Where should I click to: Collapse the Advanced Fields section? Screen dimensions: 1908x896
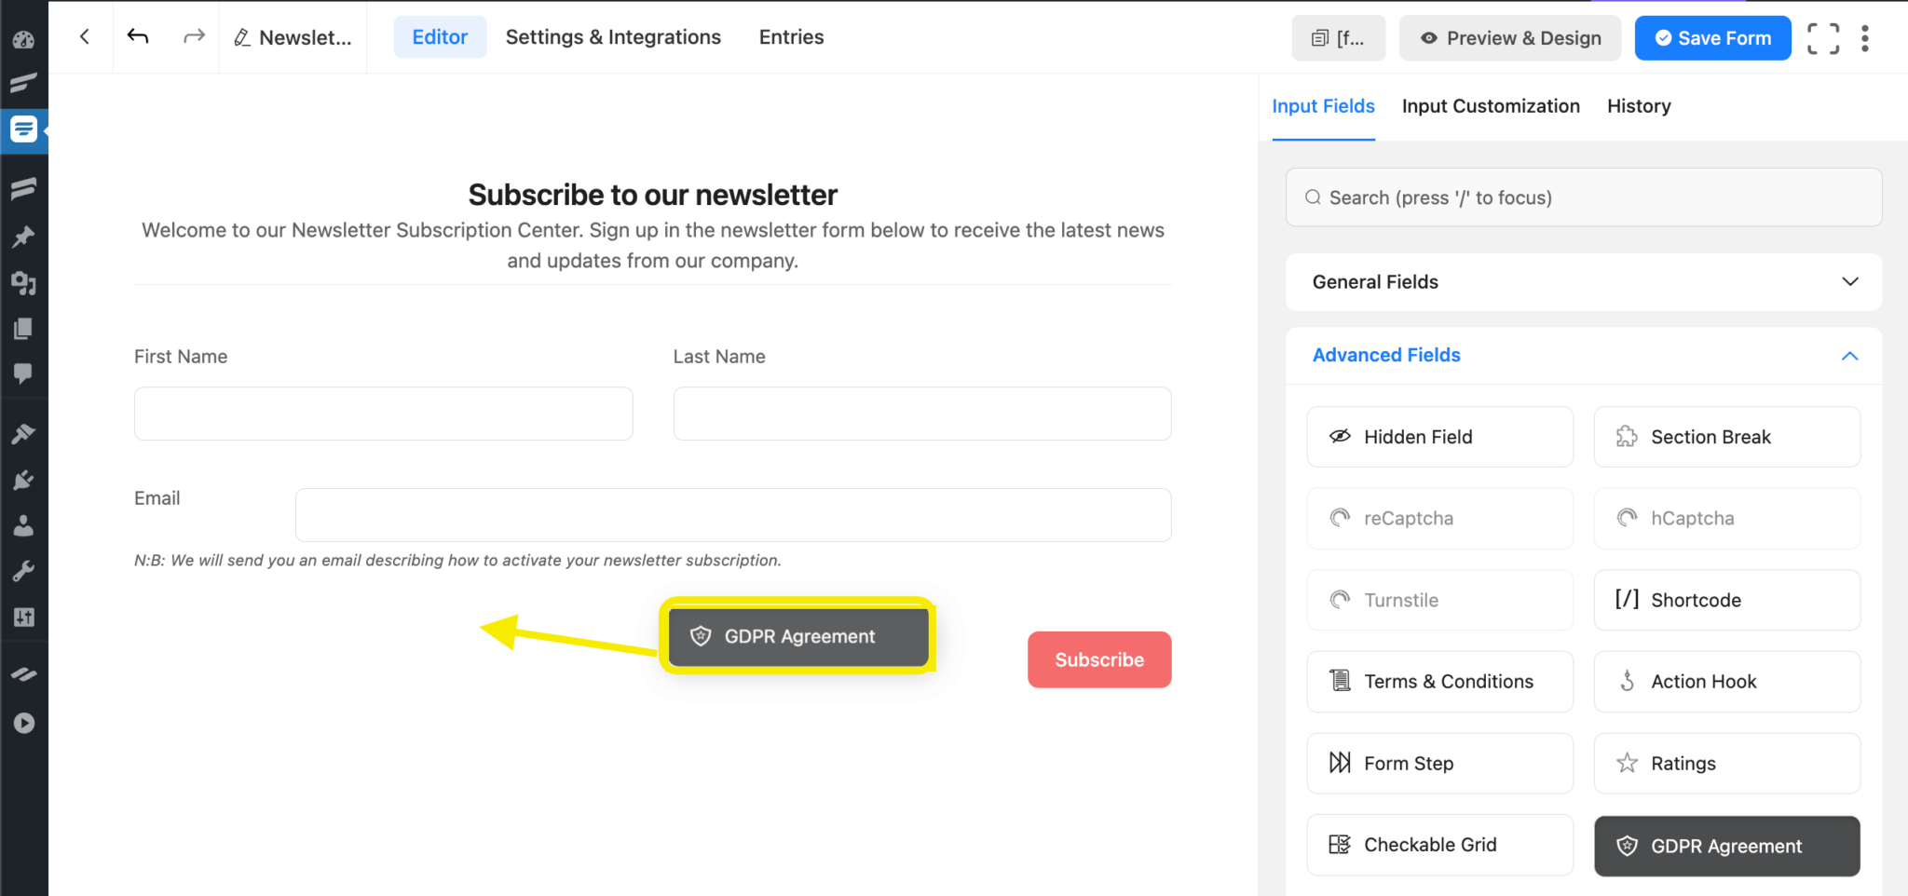pos(1849,356)
